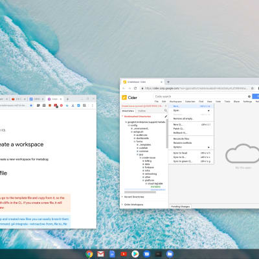Select the blue-icon tab in left browser
Screen dimensions: 259x259
click(36, 99)
